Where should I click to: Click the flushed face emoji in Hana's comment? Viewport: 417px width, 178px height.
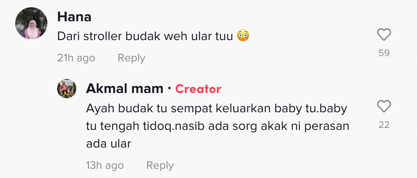pyautogui.click(x=243, y=36)
